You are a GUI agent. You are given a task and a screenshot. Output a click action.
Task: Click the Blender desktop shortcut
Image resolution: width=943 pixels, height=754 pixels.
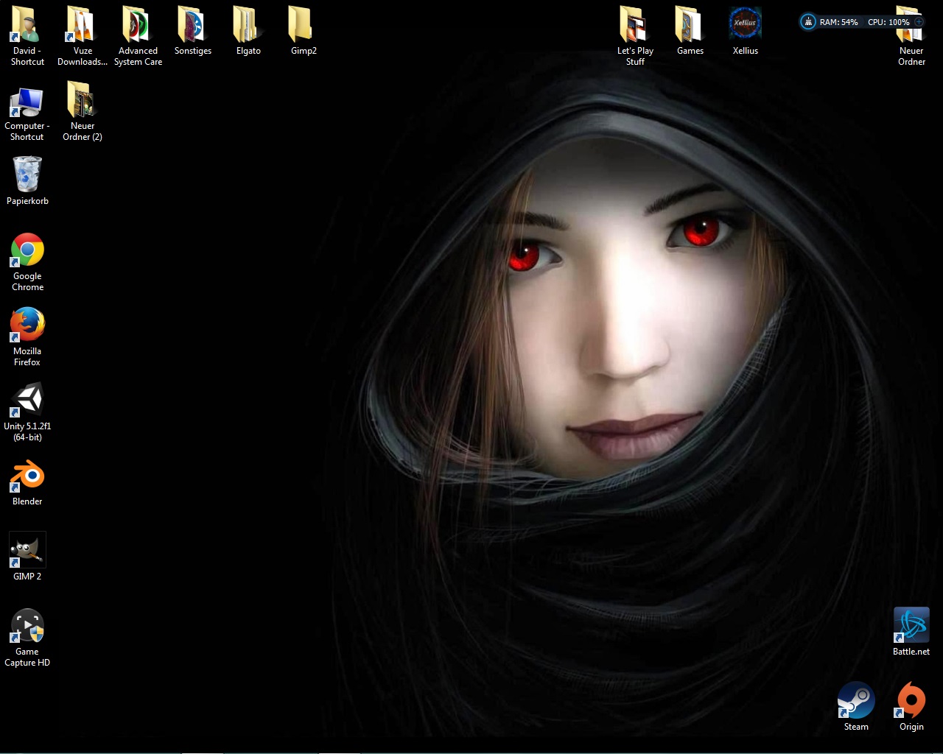[27, 476]
